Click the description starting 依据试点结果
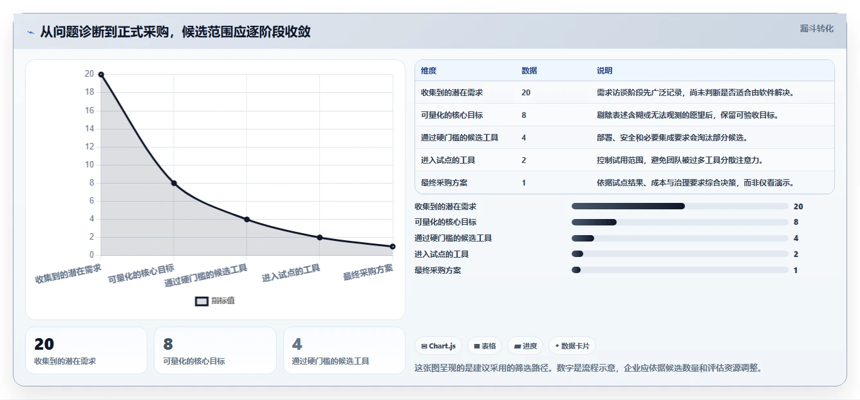This screenshot has height=400, width=860. coord(695,183)
